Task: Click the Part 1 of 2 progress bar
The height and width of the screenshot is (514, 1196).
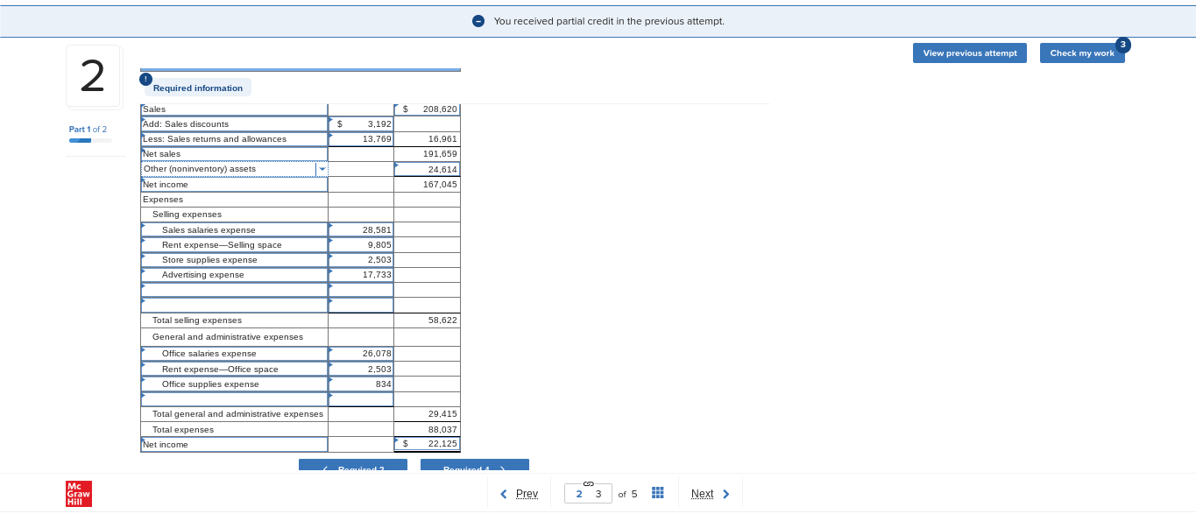Action: point(90,140)
